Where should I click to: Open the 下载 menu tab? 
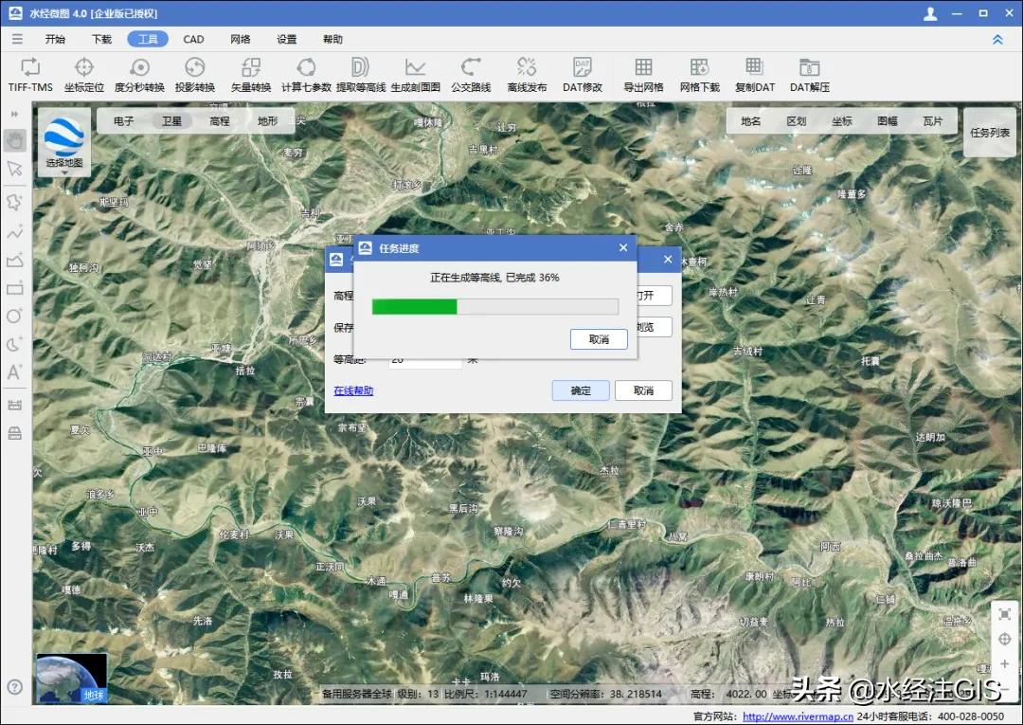[101, 39]
